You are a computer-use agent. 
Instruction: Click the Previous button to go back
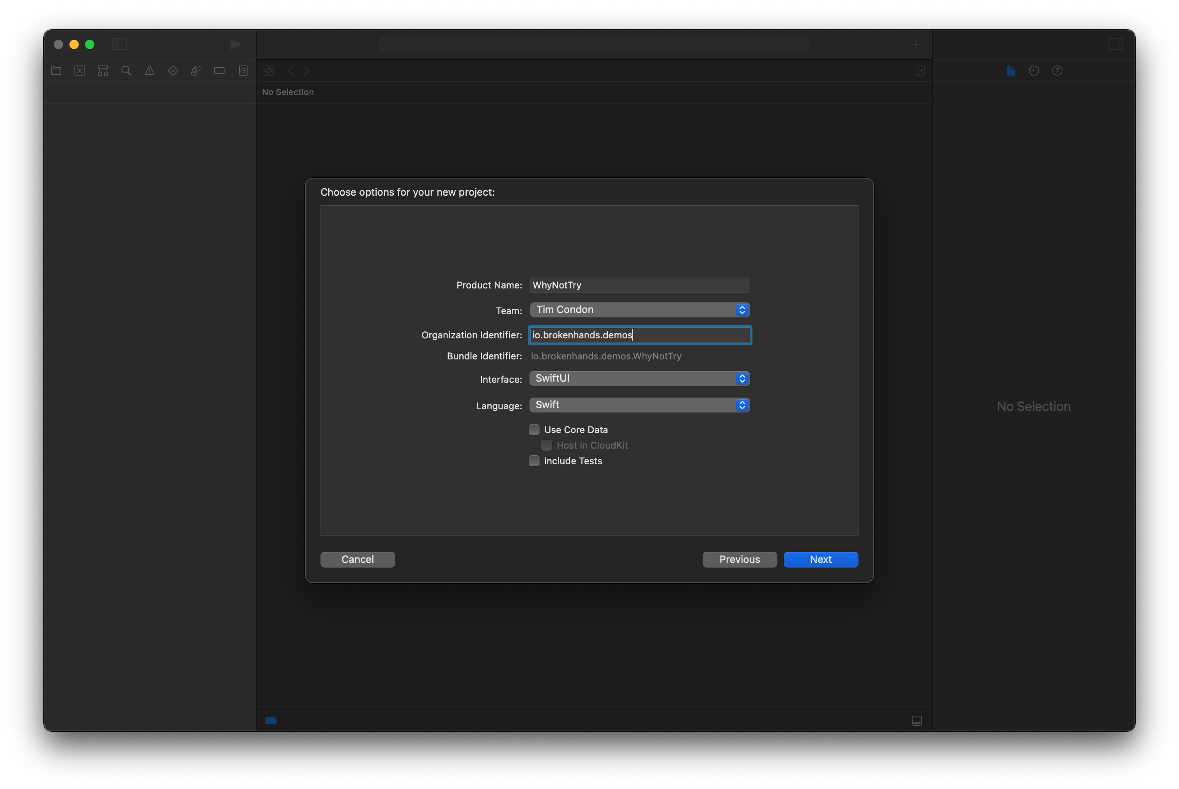(x=740, y=558)
